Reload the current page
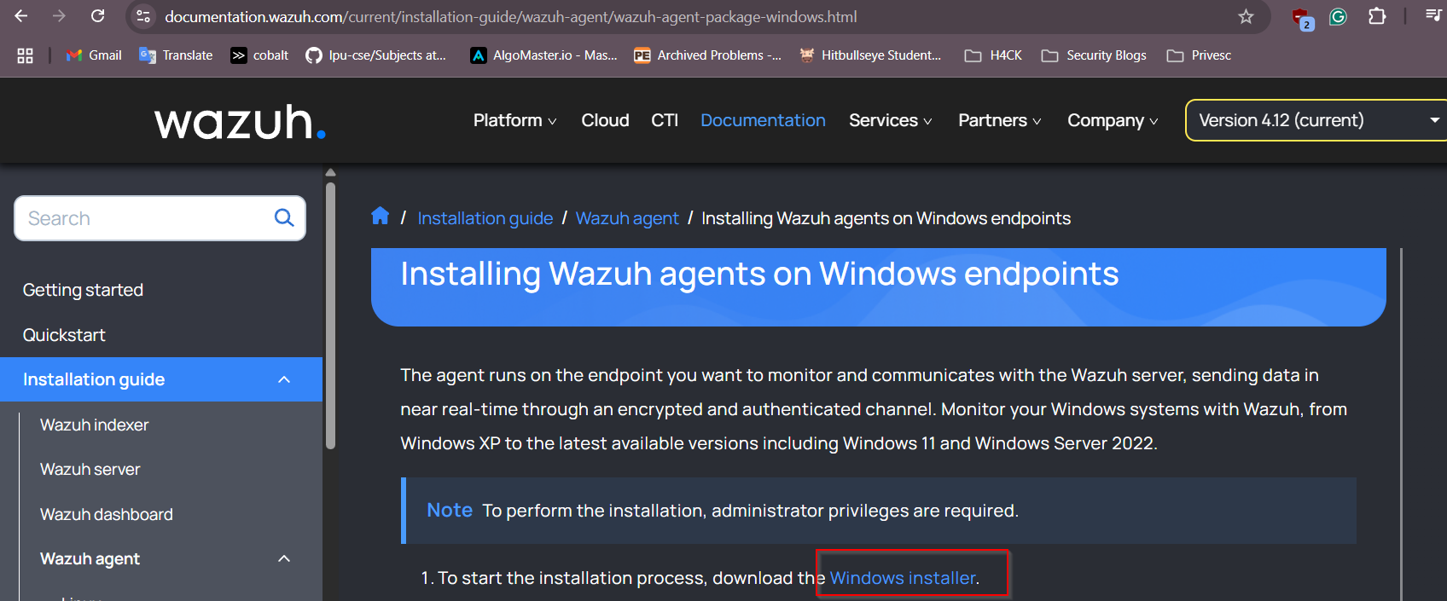The height and width of the screenshot is (601, 1447). 98,16
